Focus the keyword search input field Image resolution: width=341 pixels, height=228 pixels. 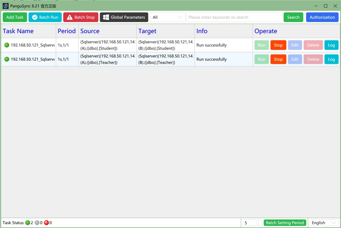[x=234, y=17]
